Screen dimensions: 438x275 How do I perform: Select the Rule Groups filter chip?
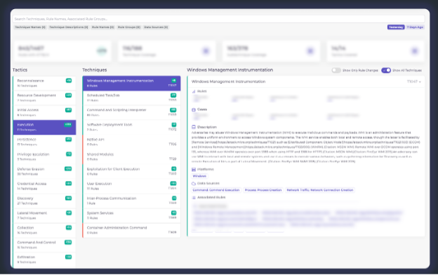tap(128, 27)
